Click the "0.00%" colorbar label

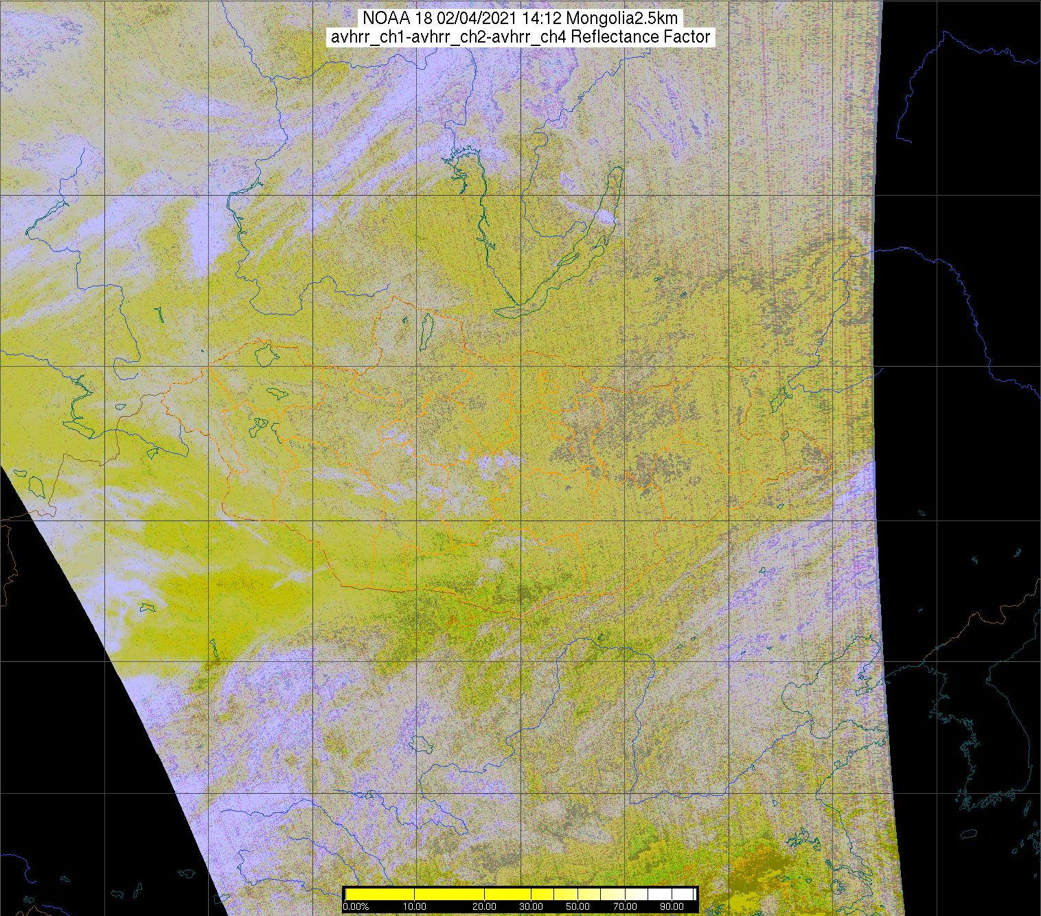click(x=356, y=906)
